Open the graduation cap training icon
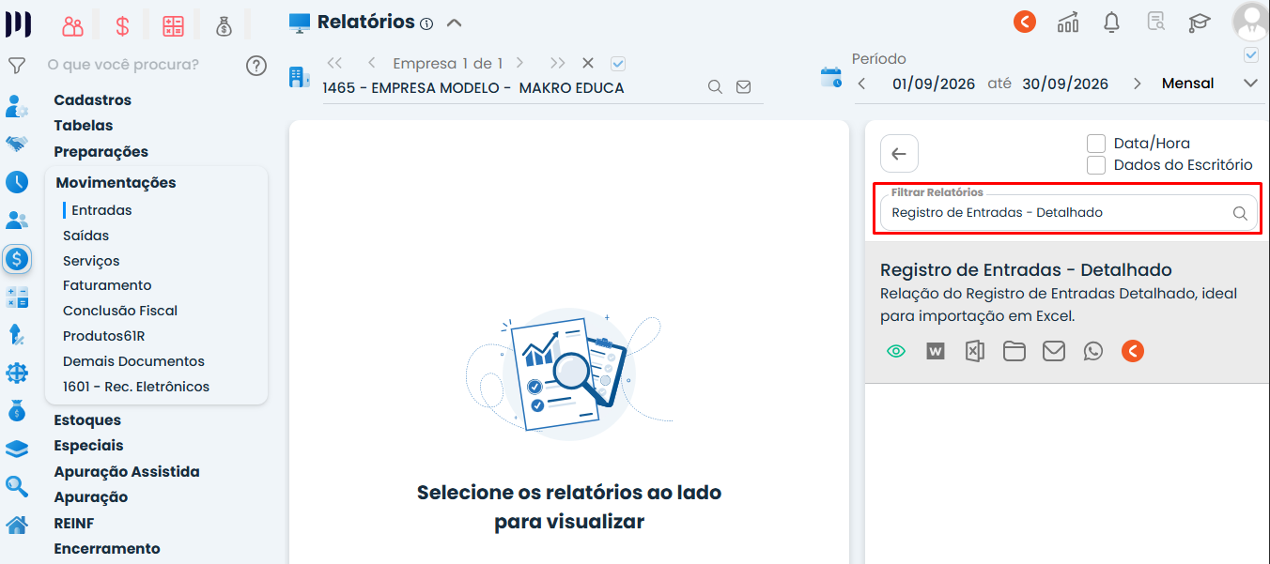 pos(1199,23)
